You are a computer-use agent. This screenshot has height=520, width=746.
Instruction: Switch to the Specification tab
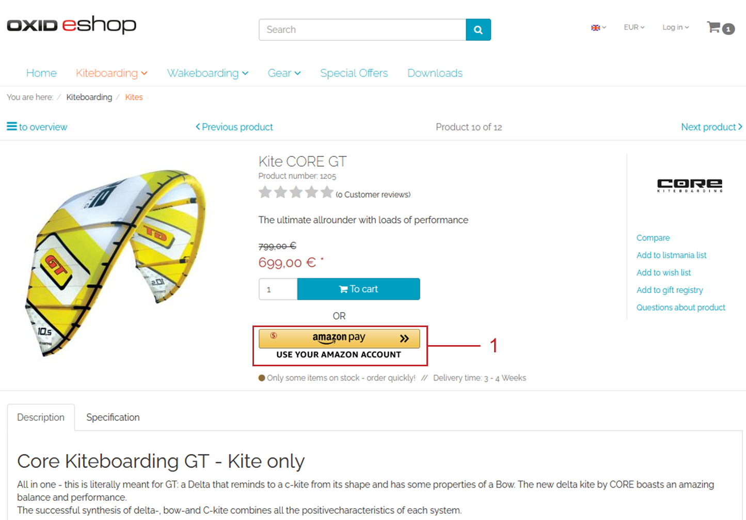pyautogui.click(x=113, y=417)
